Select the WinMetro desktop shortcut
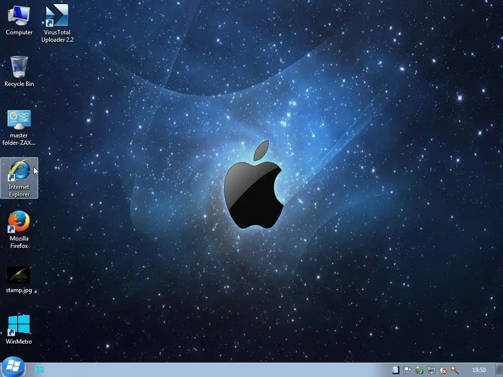The image size is (503, 377). (x=19, y=329)
